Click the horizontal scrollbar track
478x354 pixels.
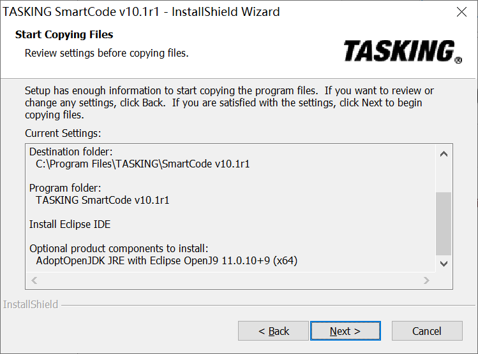pos(230,280)
